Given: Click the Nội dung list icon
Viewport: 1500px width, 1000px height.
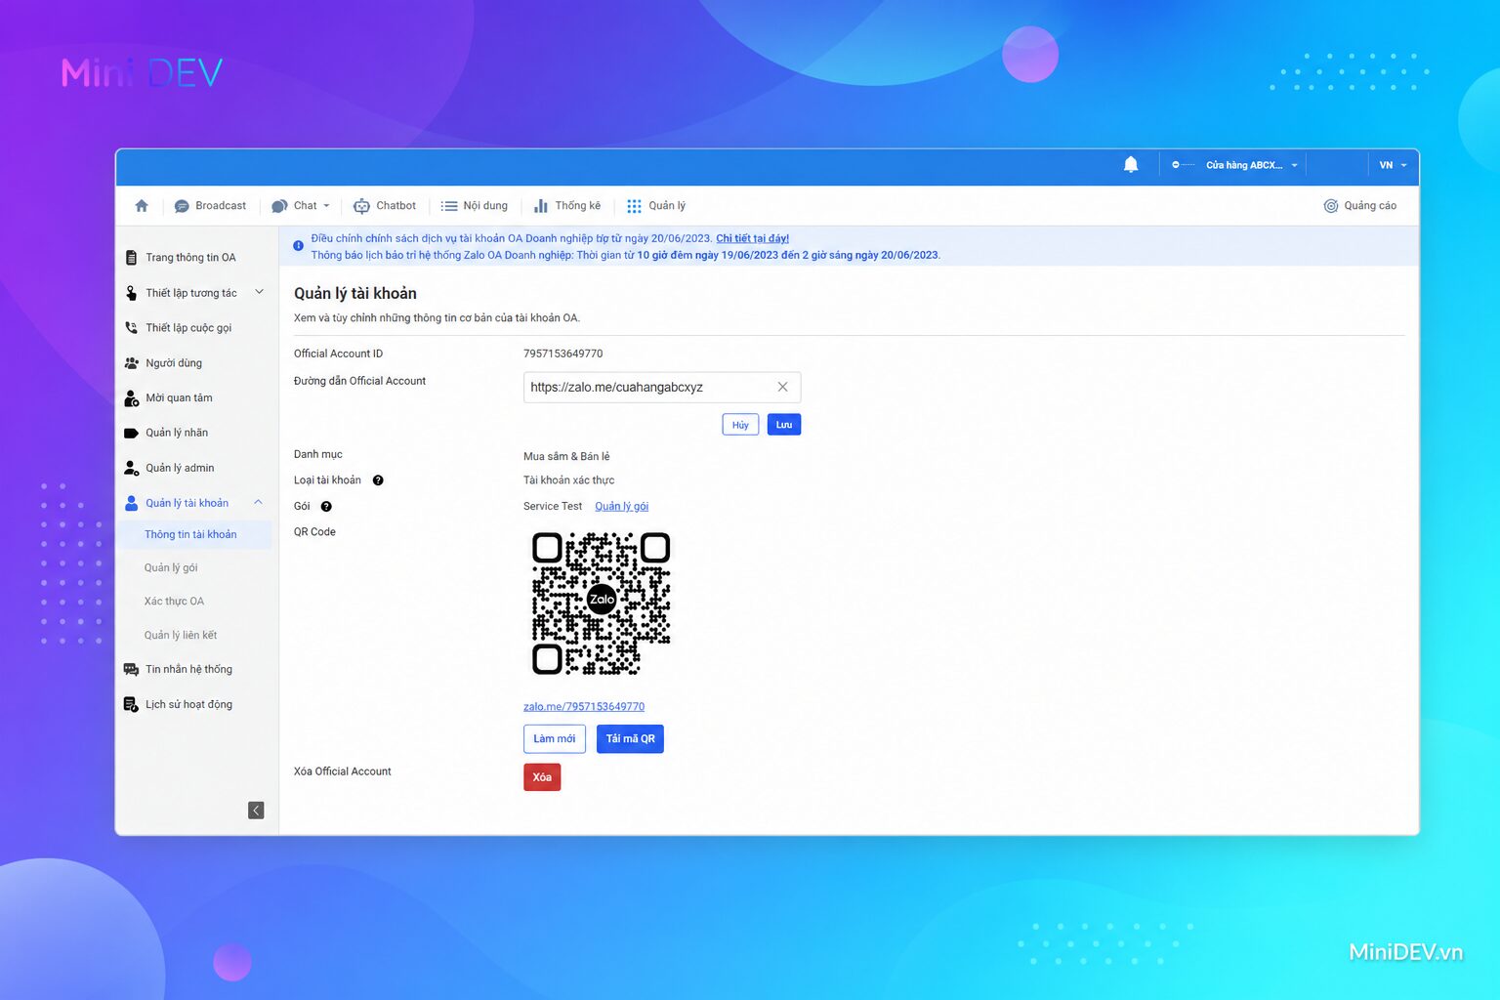Looking at the screenshot, I should [449, 206].
